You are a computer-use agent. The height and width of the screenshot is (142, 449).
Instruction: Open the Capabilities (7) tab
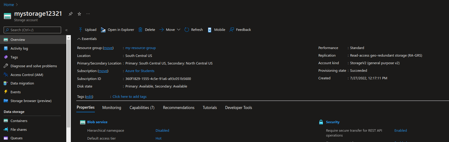[142, 107]
